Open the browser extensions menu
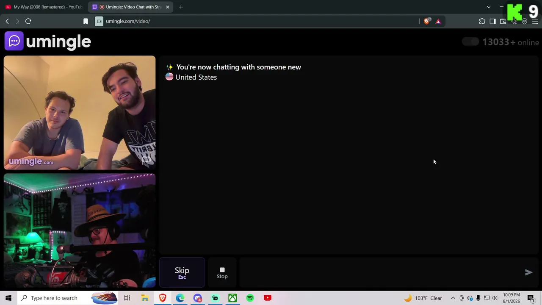The image size is (542, 305). tap(482, 21)
